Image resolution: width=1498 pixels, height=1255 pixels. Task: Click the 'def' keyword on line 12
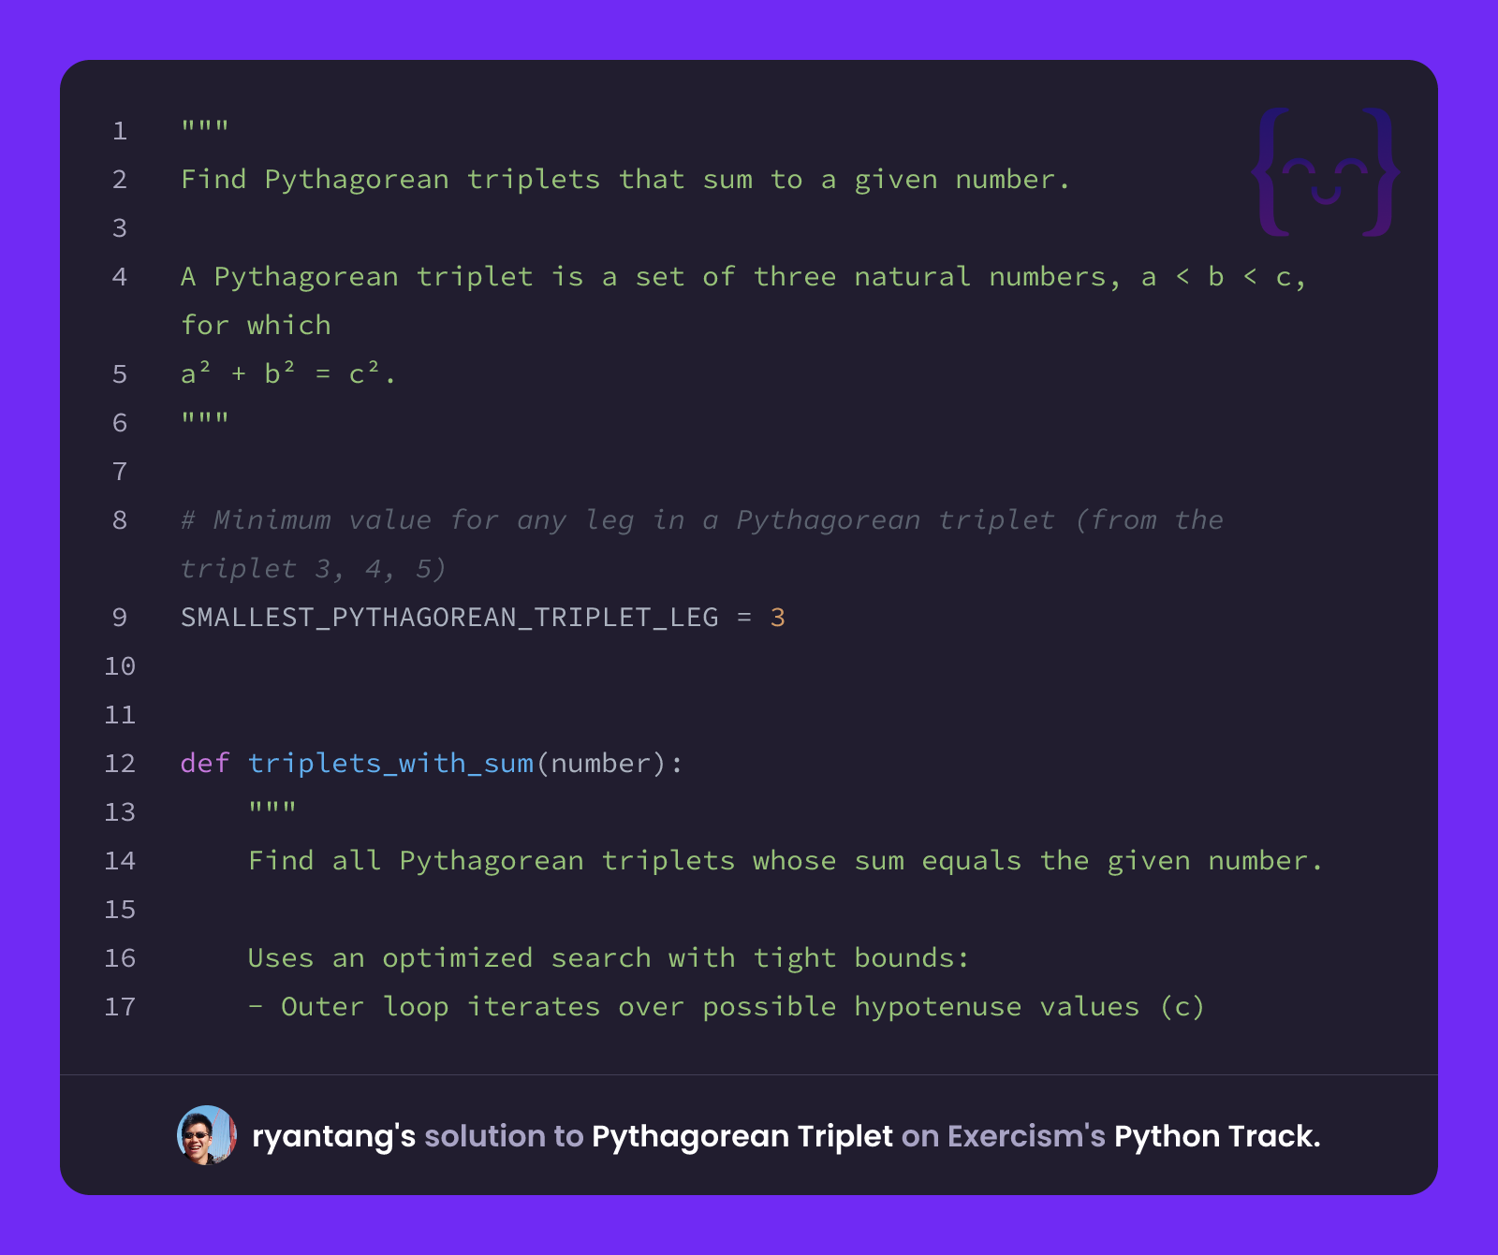tap(205, 764)
